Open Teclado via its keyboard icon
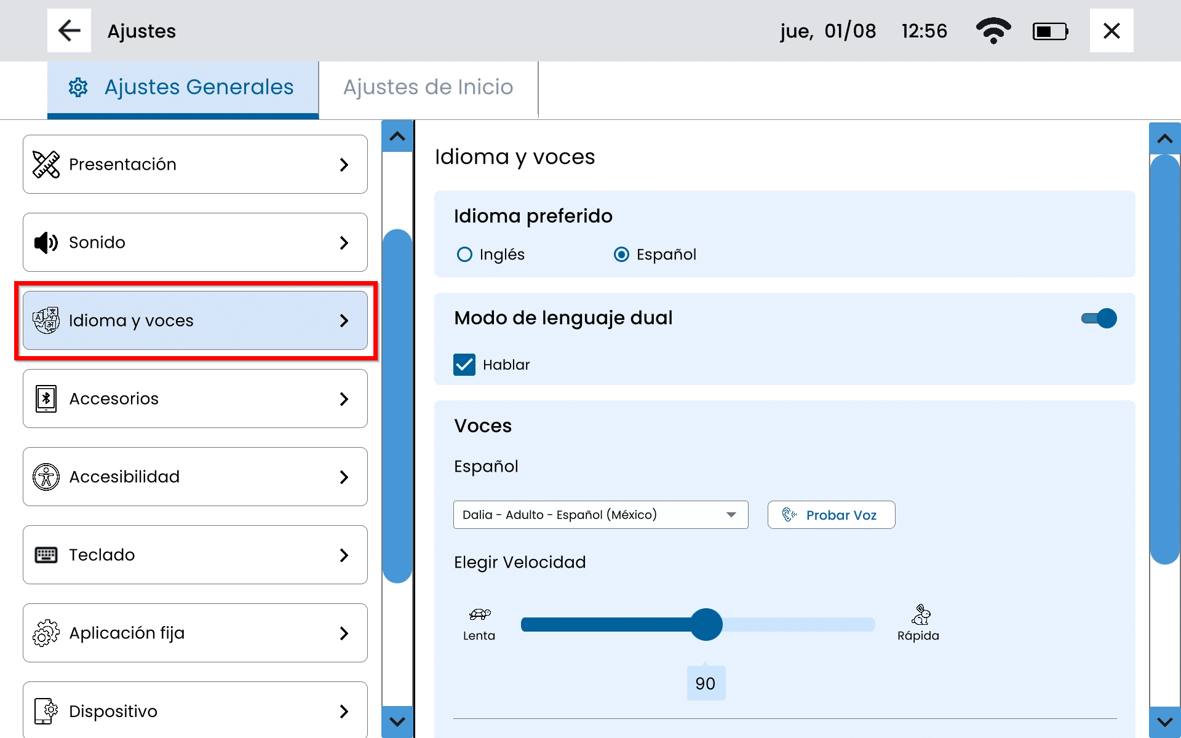1181x738 pixels. pos(46,555)
